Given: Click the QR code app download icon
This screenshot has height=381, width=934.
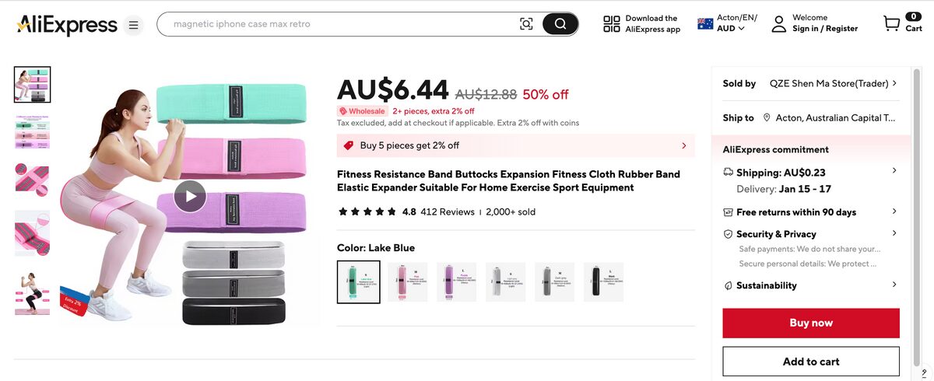Looking at the screenshot, I should click(612, 24).
